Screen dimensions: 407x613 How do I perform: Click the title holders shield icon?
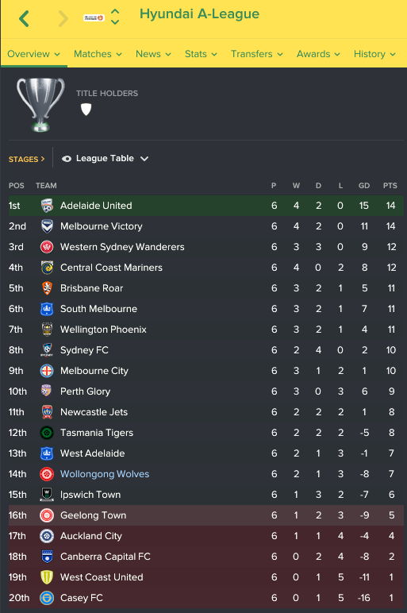[x=86, y=110]
